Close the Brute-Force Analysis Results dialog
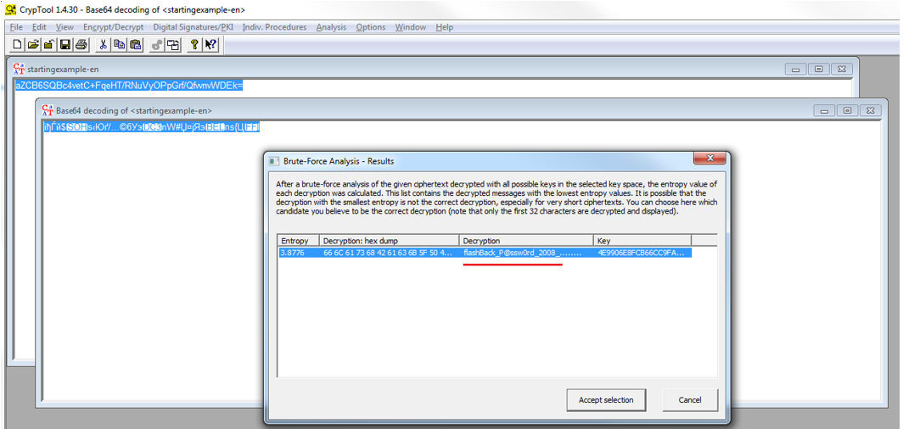The image size is (903, 429). (x=708, y=160)
